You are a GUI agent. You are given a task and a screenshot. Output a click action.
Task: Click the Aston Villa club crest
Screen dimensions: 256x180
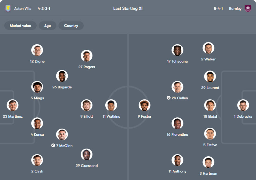tap(8, 9)
